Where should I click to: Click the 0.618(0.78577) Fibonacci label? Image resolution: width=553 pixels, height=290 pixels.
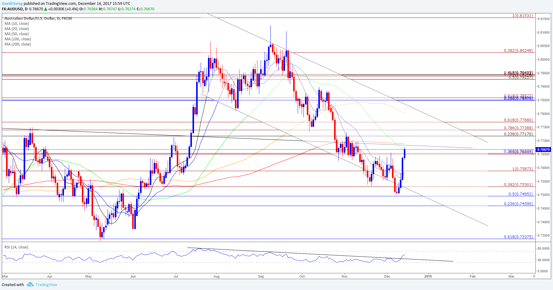[x=518, y=96]
